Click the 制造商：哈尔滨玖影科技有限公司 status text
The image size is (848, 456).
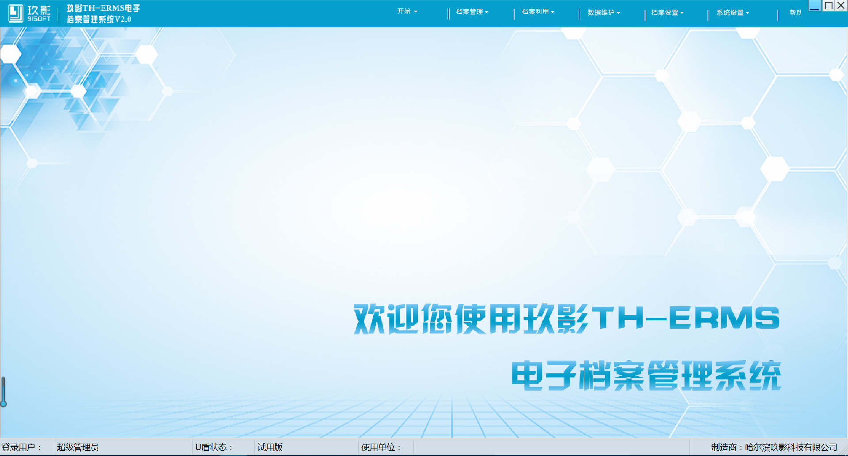pos(774,447)
